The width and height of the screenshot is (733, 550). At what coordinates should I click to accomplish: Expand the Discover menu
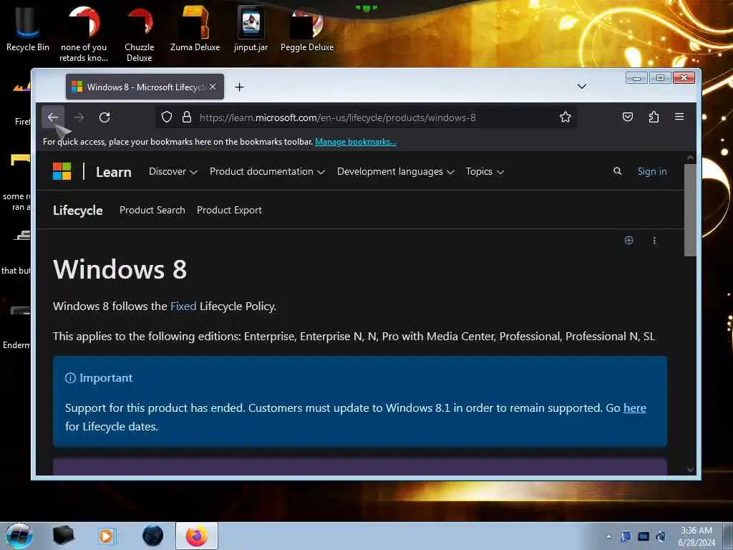click(x=173, y=172)
